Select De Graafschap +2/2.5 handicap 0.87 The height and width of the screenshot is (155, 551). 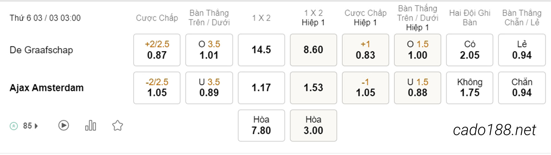pyautogui.click(x=157, y=50)
